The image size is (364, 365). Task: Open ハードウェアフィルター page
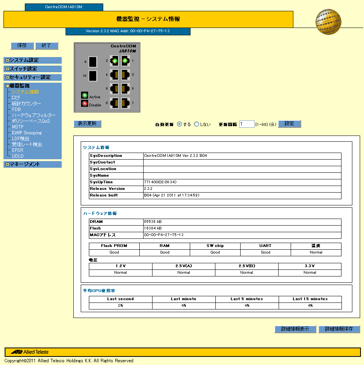pyautogui.click(x=34, y=115)
